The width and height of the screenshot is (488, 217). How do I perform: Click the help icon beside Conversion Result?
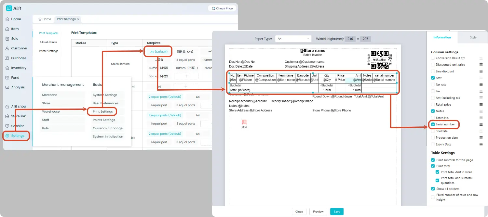point(463,58)
